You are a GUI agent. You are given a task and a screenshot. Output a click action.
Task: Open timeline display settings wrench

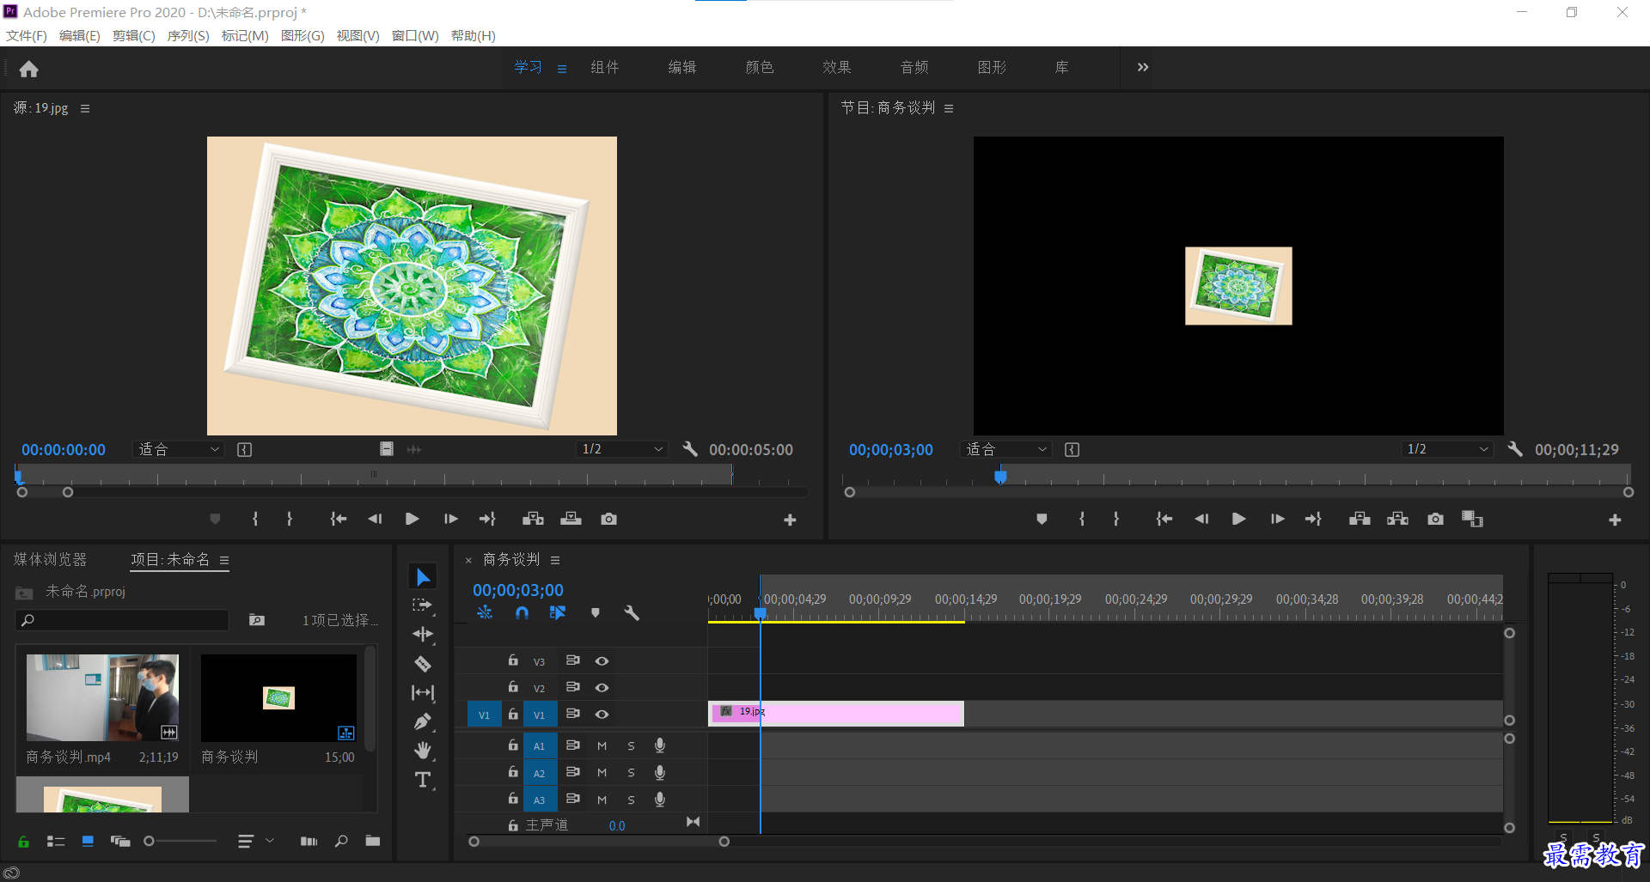click(632, 613)
